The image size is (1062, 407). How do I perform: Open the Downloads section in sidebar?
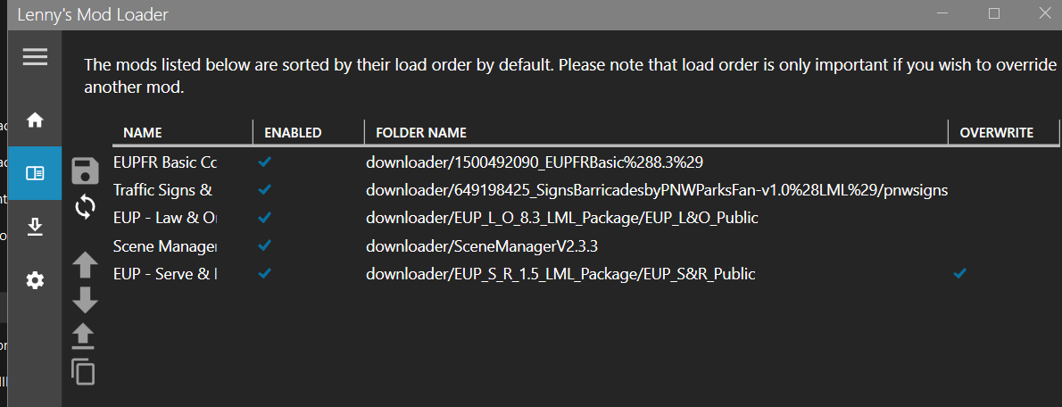click(x=35, y=227)
